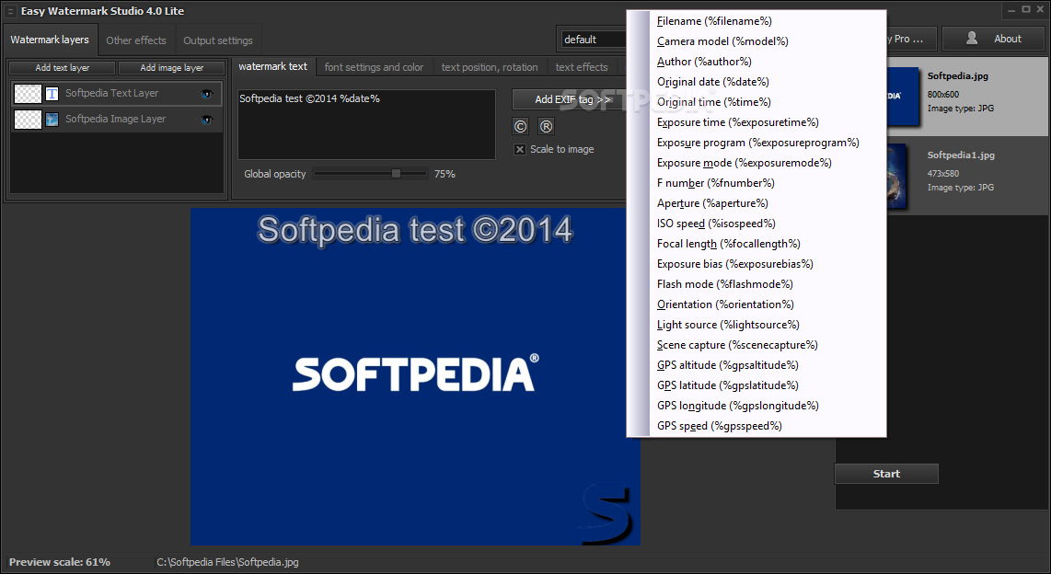This screenshot has height=574, width=1051.
Task: Select Softpedia1.jpg in the file list
Action: [967, 176]
